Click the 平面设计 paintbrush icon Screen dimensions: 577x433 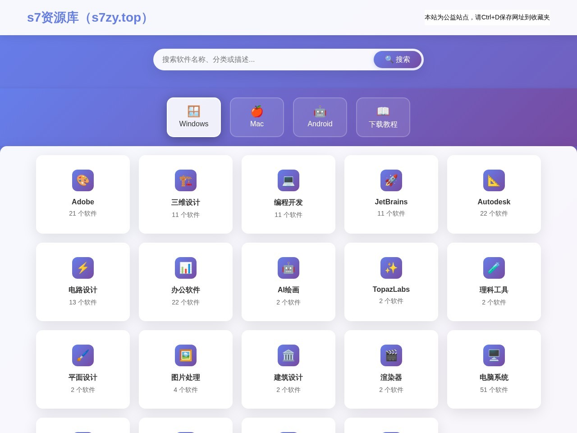83,355
